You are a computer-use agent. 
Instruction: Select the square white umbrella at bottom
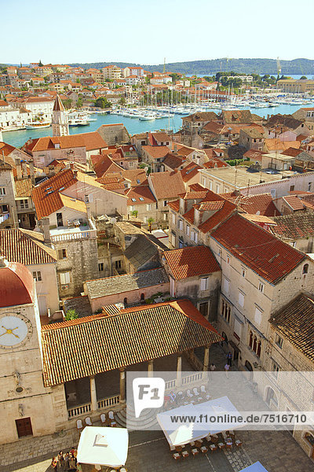[x=103, y=446]
